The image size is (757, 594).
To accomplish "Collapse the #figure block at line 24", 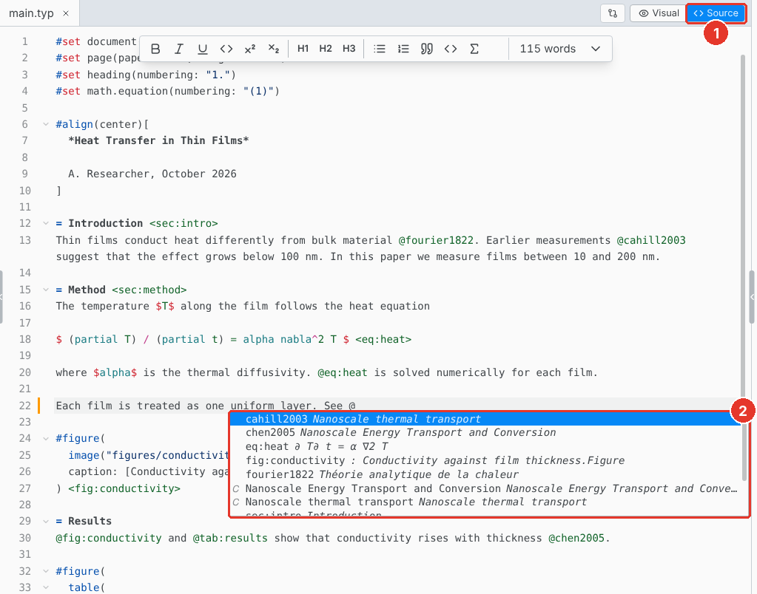I will click(46, 438).
